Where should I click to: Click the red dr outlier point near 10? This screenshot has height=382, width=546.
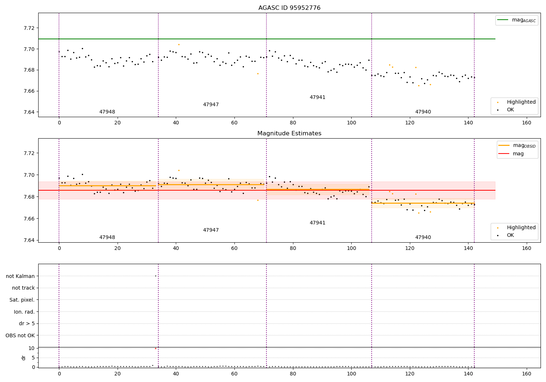click(x=155, y=349)
